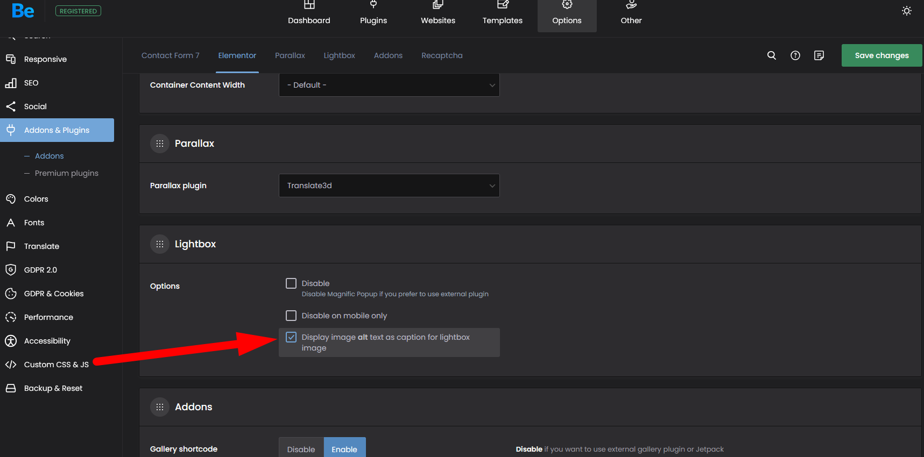Check Disable on mobile only
The height and width of the screenshot is (457, 924).
(291, 316)
